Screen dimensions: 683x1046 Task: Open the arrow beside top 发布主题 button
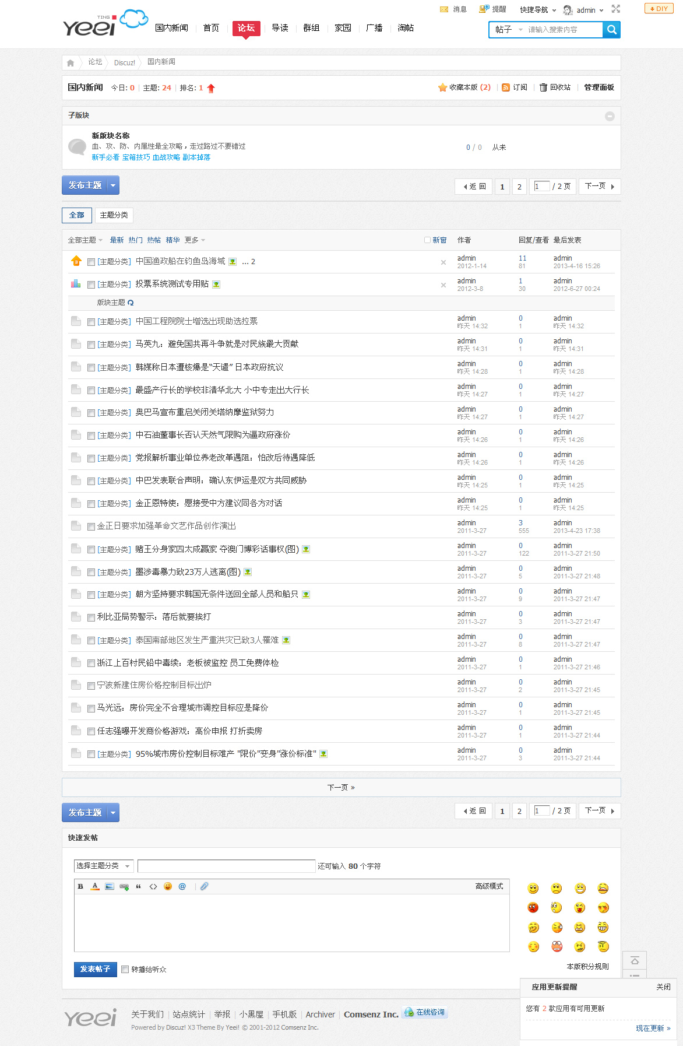(x=113, y=185)
